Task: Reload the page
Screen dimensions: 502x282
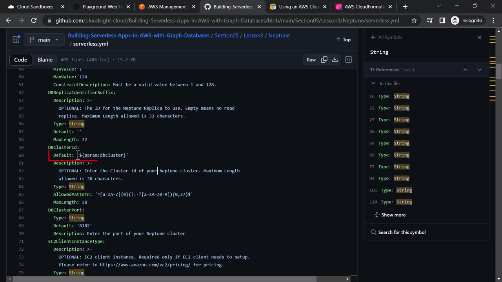Action: pos(34,20)
